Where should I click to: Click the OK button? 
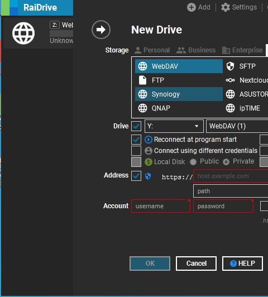click(x=150, y=264)
